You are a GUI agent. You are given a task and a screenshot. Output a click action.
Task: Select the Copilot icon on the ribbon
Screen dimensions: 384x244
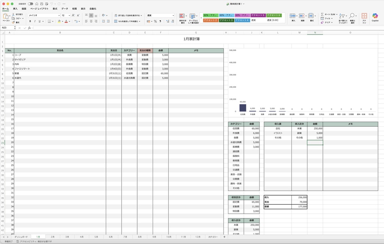click(375, 16)
